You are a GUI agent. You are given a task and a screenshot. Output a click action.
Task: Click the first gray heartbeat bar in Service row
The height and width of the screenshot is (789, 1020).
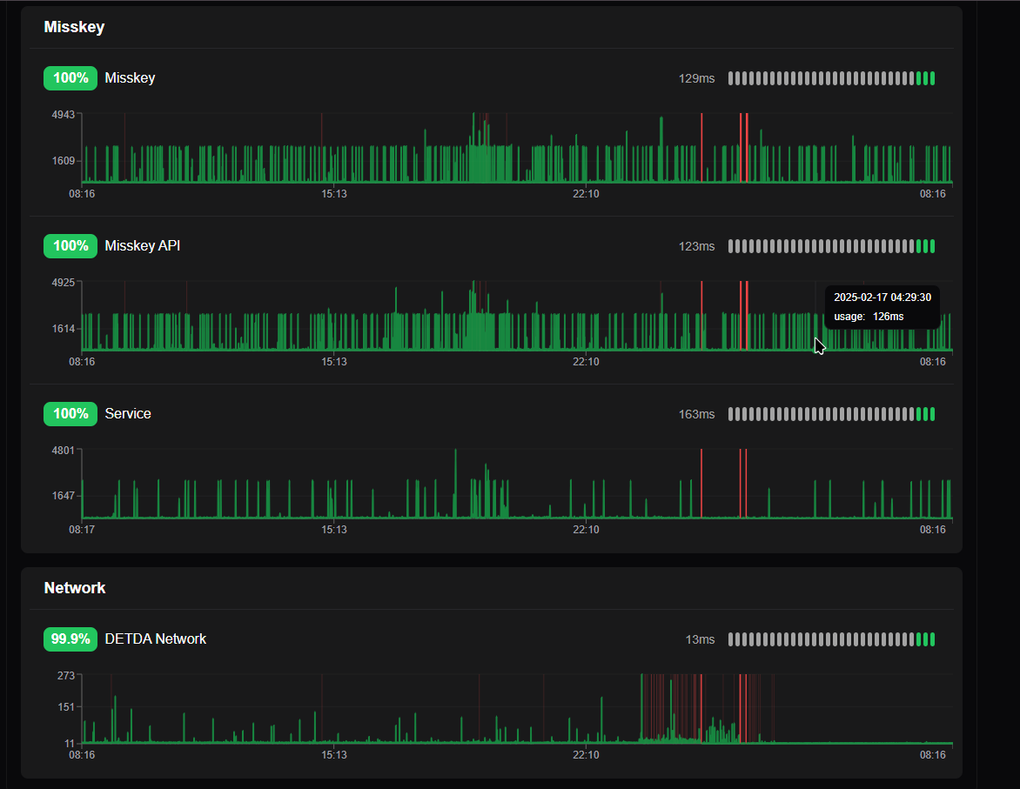(731, 414)
